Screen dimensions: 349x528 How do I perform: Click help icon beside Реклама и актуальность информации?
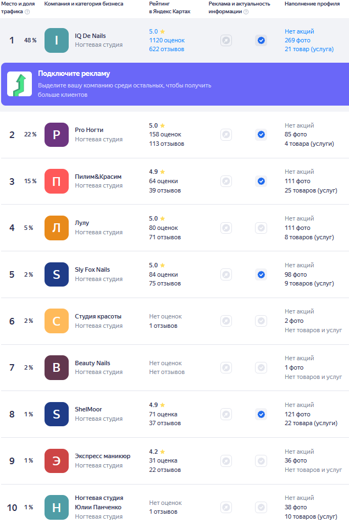pos(246,12)
